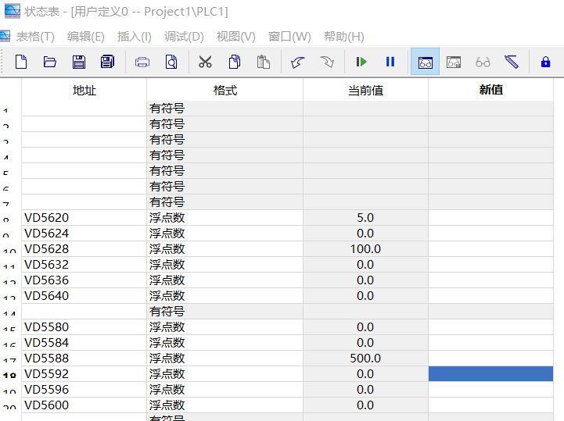
Task: Click the Save diskette icon
Action: [79, 62]
